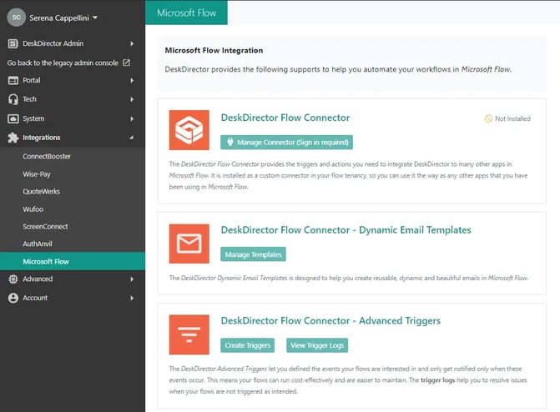Click the Not Installed status text
Viewport: 560px width, 412px height.
[512, 118]
